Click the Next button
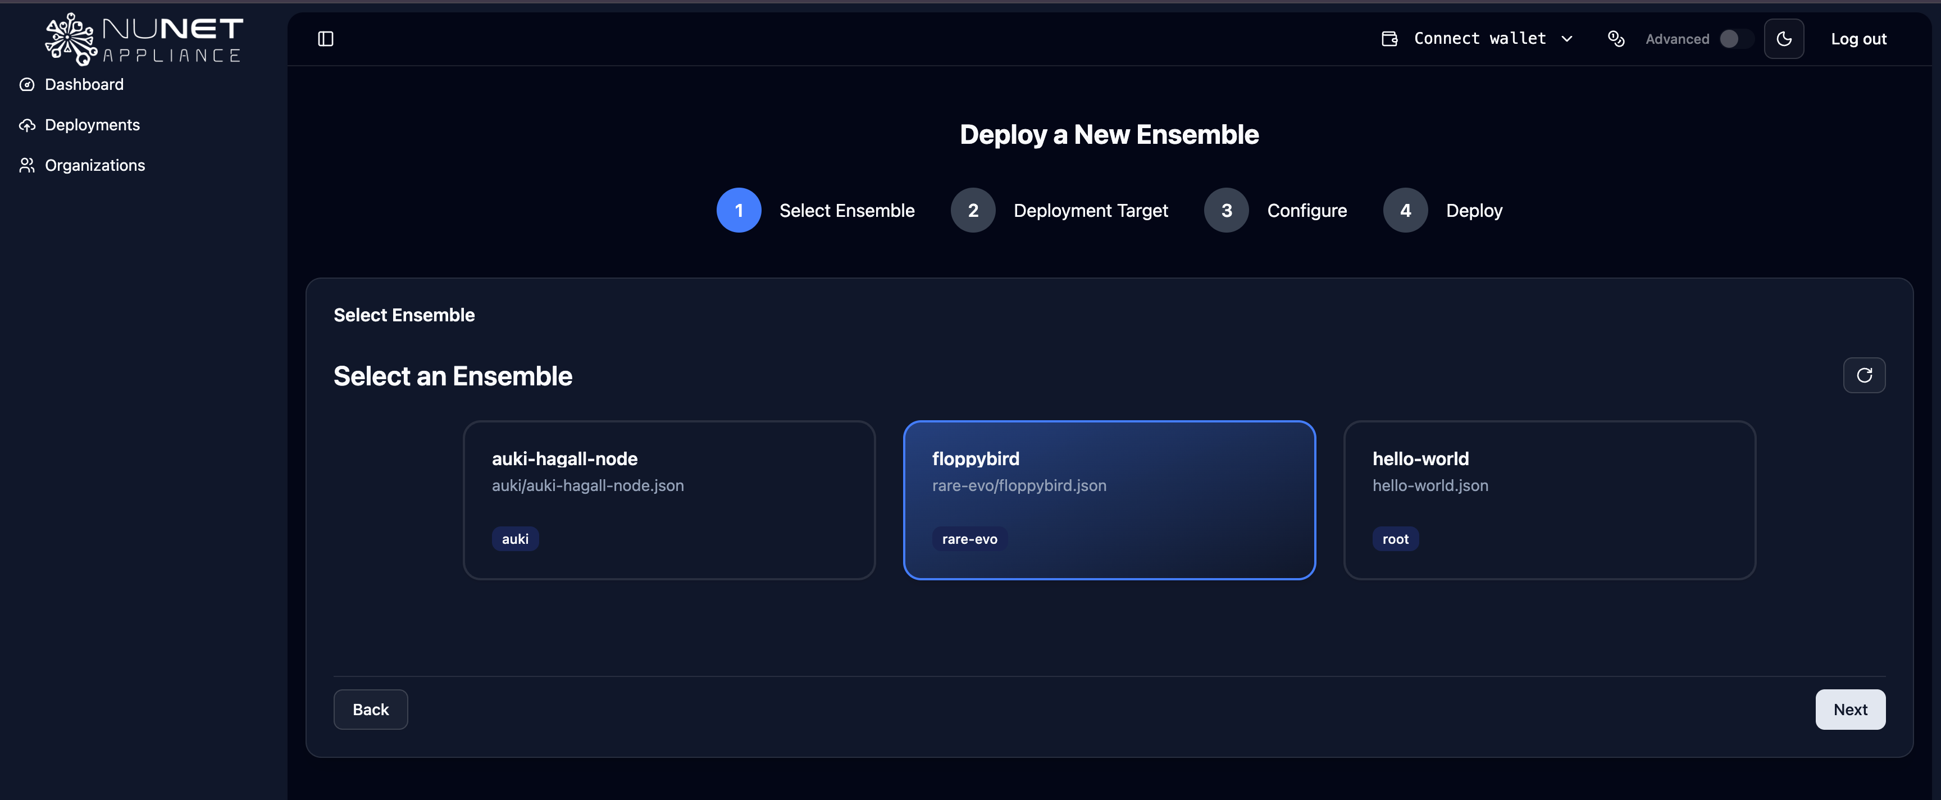This screenshot has height=800, width=1941. pyautogui.click(x=1851, y=709)
